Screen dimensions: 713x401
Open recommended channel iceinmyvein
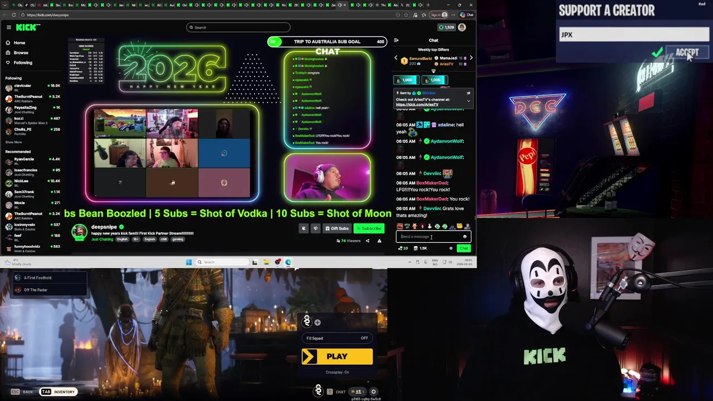coord(32,226)
